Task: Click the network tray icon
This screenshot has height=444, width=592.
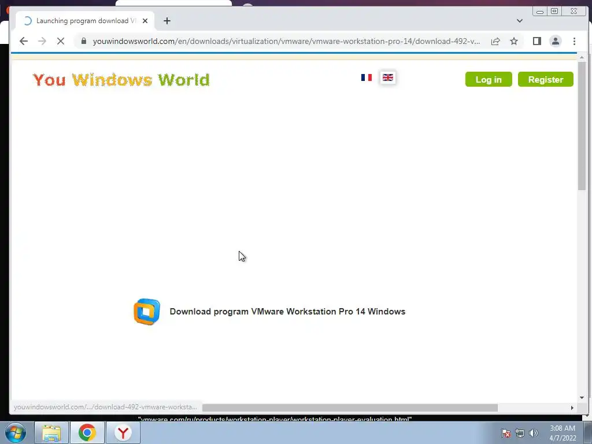Action: [x=520, y=433]
